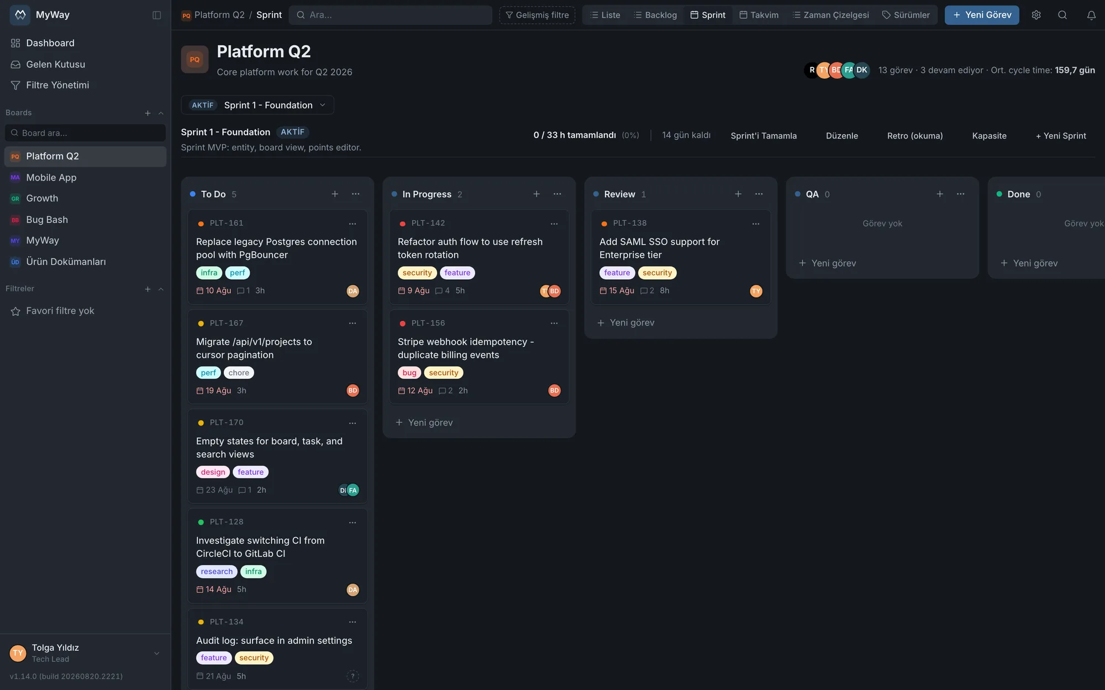Open notifications bell
Image resolution: width=1105 pixels, height=690 pixels.
click(x=1091, y=15)
